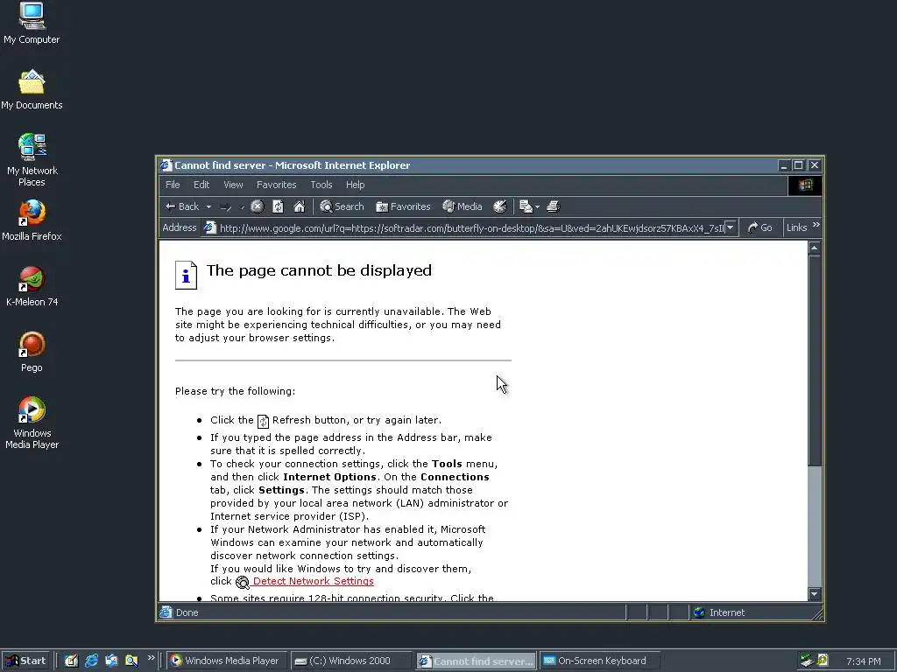Click the Forward arrow toolbar button

pos(225,206)
